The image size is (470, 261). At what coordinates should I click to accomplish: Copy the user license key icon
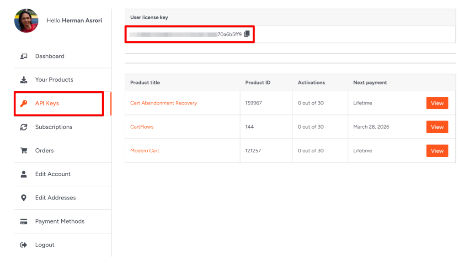point(247,34)
